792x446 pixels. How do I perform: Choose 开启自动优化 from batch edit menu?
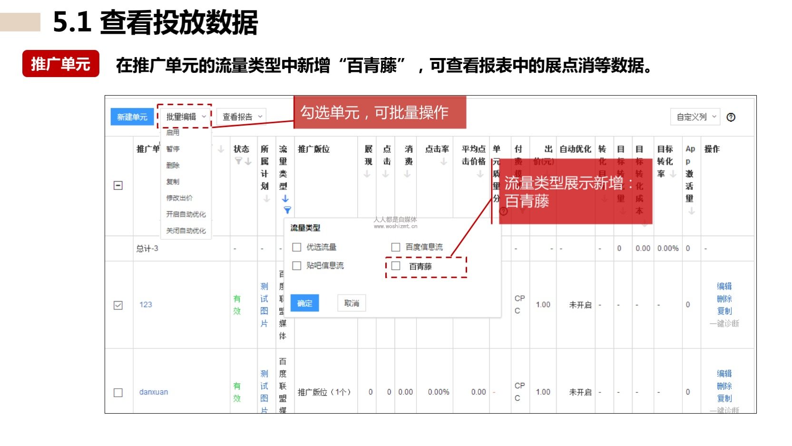tap(186, 214)
